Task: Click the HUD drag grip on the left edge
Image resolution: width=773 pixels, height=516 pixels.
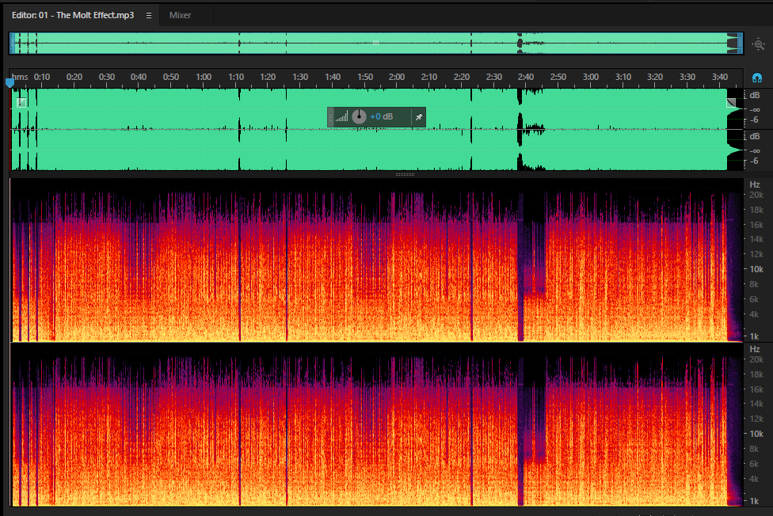Action: [x=331, y=117]
